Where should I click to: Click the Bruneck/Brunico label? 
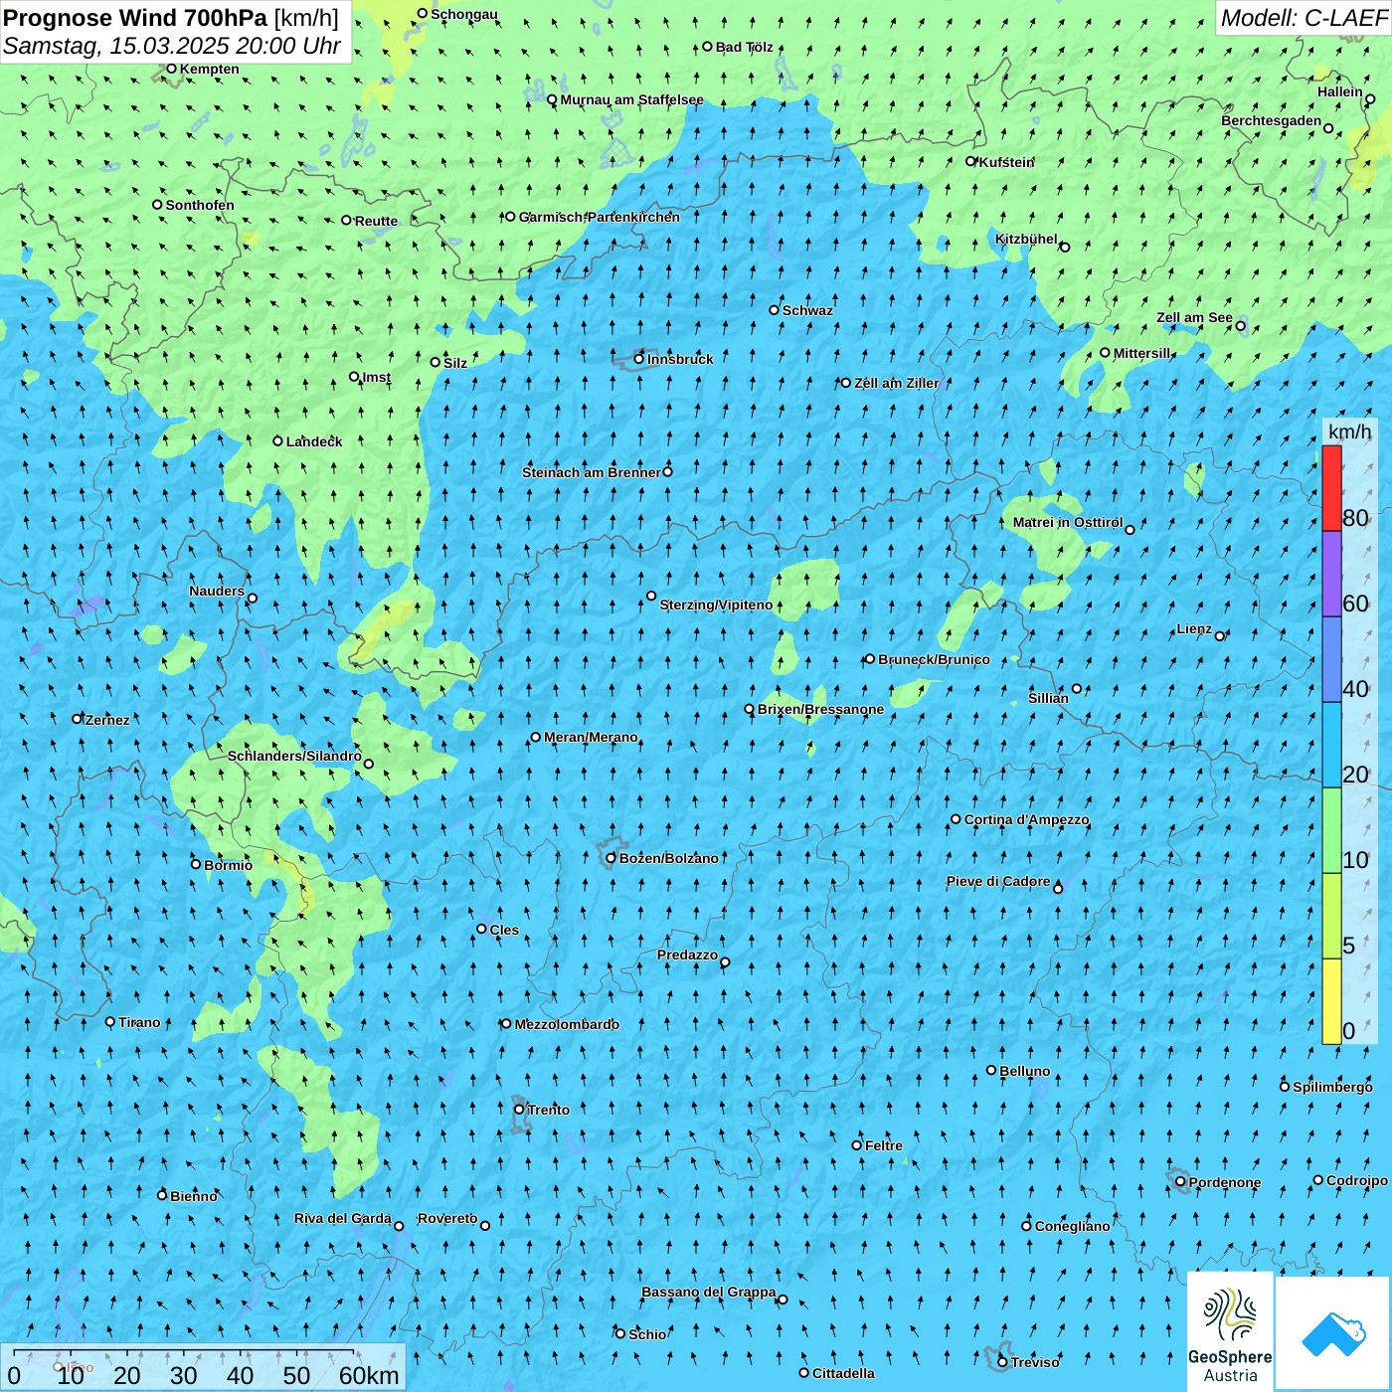[x=934, y=659]
